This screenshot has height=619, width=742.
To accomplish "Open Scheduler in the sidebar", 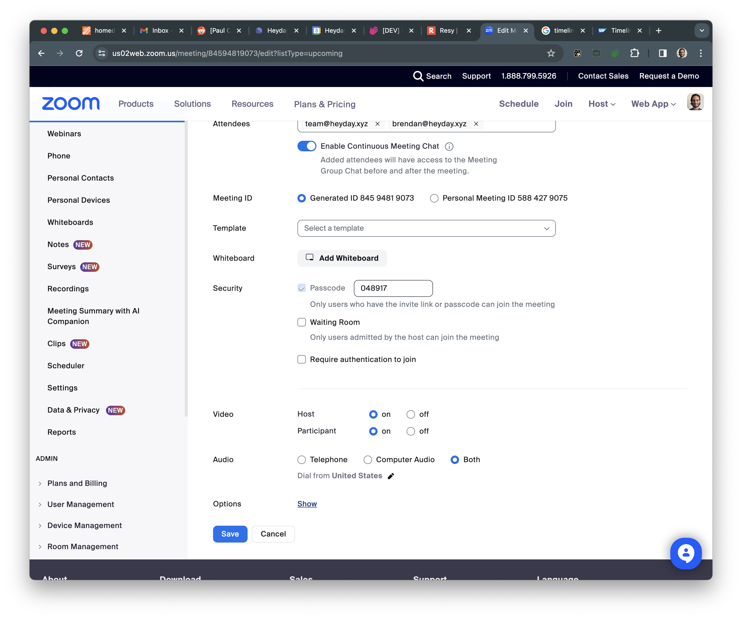I will click(66, 366).
